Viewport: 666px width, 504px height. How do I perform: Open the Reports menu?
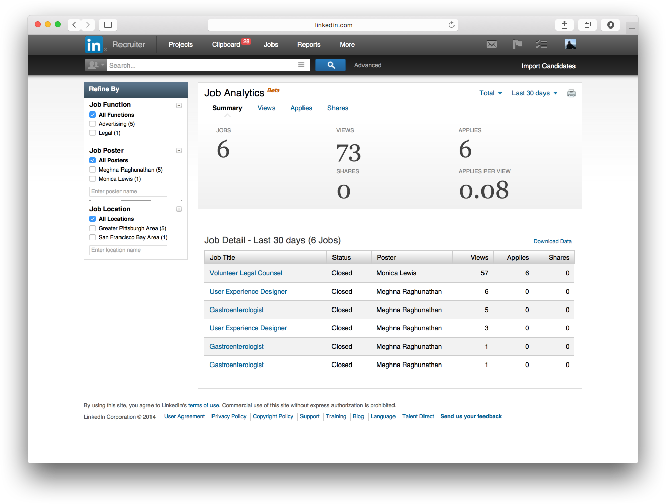(x=309, y=45)
